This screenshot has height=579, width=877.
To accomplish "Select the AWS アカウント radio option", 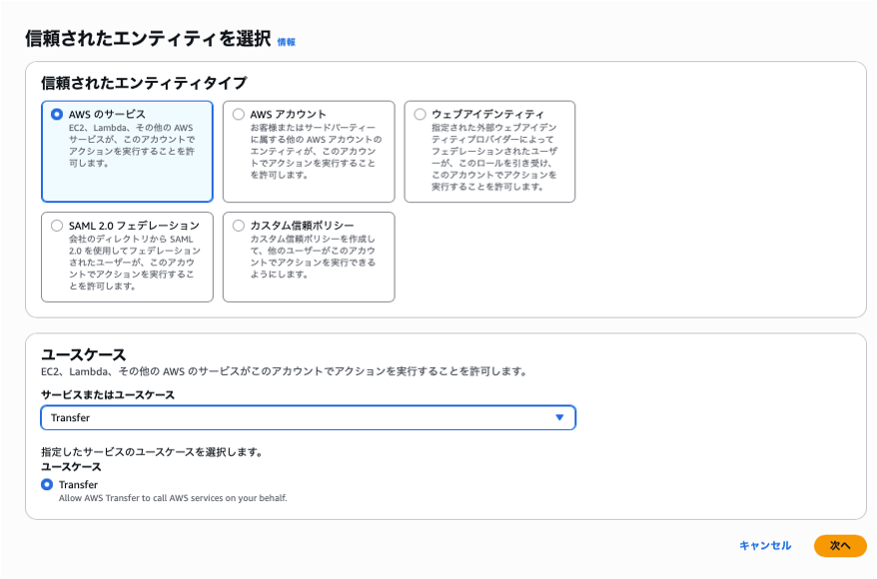I will coord(239,114).
